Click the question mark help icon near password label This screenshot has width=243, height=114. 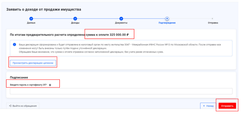tap(50, 85)
